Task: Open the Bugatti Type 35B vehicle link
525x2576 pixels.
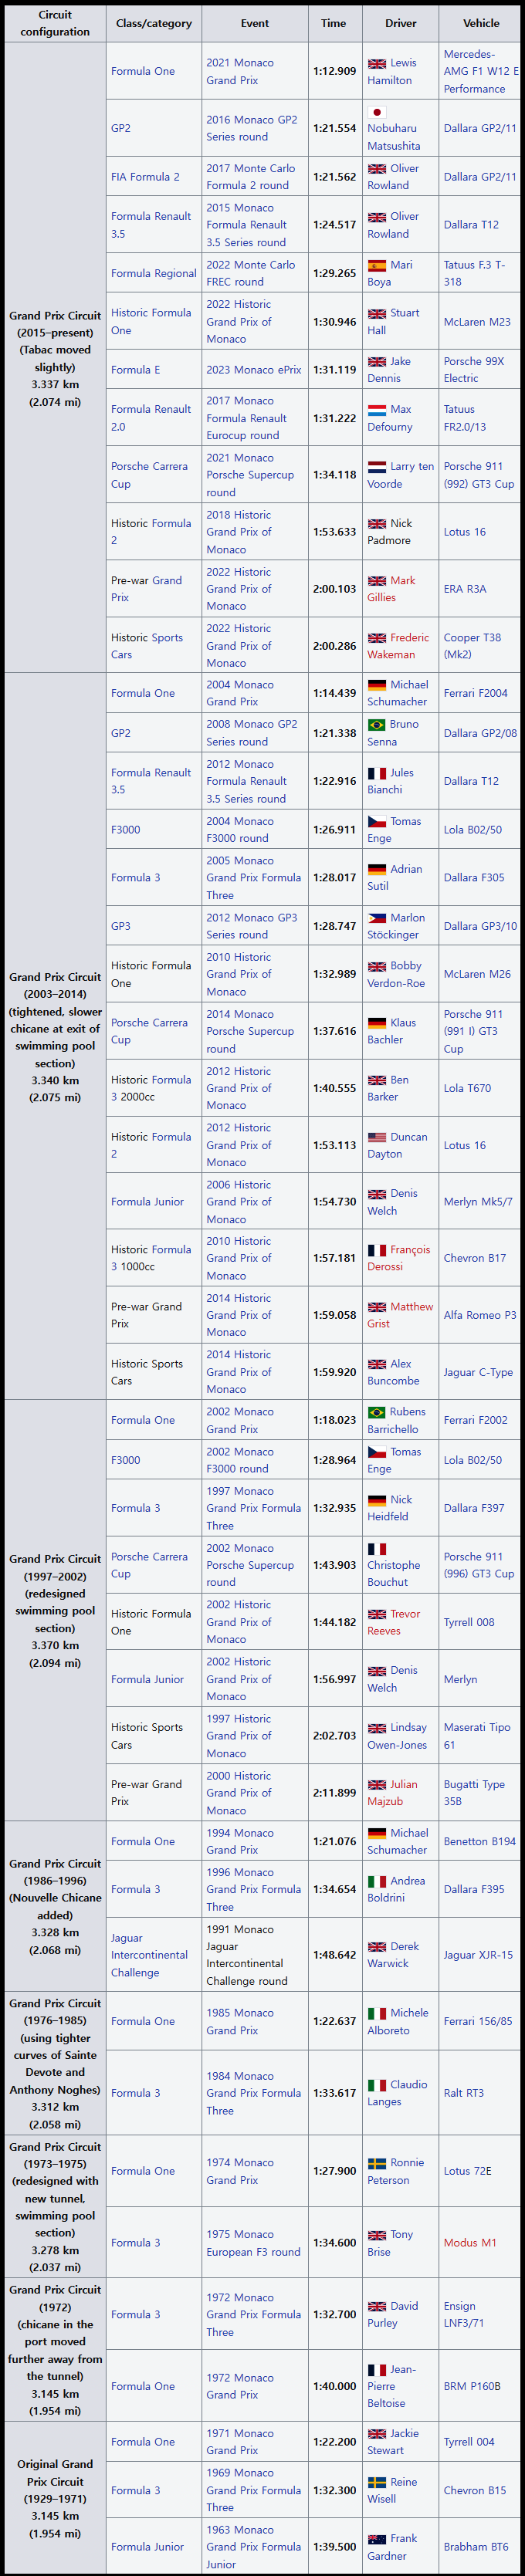Action: point(474,1793)
